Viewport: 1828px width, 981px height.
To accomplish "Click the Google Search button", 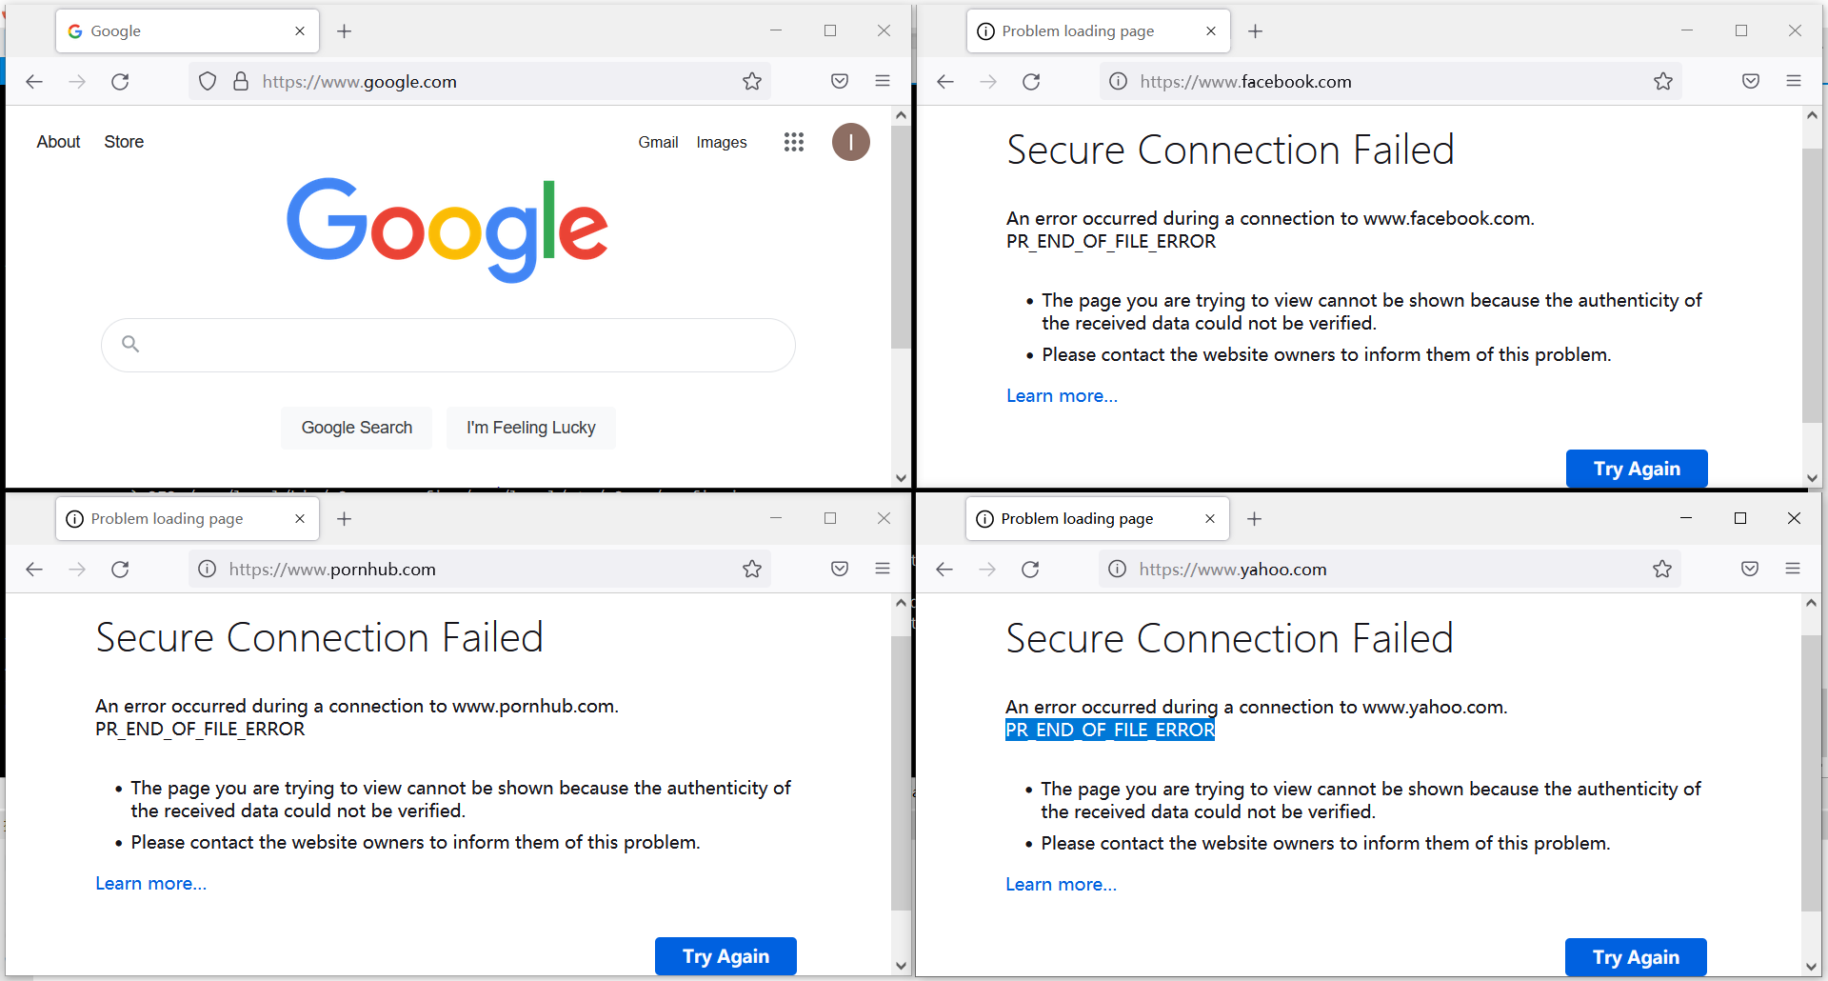I will [x=356, y=428].
